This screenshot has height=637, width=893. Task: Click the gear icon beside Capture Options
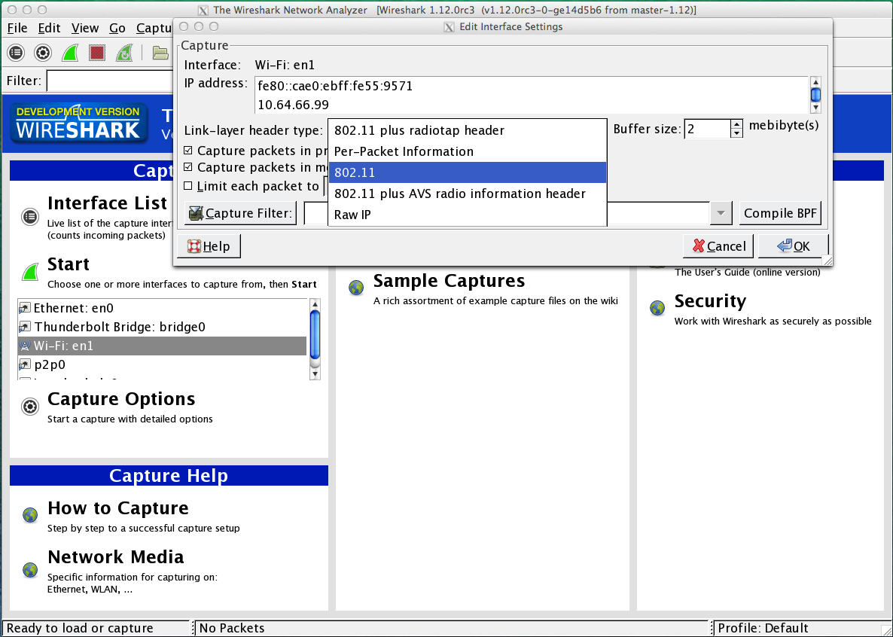click(30, 407)
